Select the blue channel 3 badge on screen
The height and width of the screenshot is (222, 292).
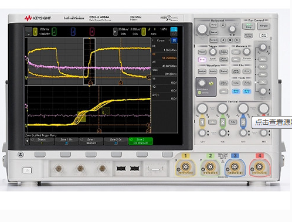(x=73, y=32)
